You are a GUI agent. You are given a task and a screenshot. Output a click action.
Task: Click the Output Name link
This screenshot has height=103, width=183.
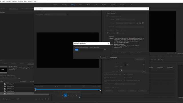pyautogui.click(x=121, y=30)
